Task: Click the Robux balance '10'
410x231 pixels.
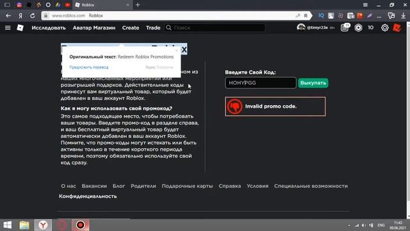Action: click(370, 28)
